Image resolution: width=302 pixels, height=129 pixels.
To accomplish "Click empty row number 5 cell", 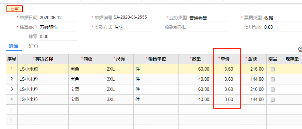I will (12, 109).
